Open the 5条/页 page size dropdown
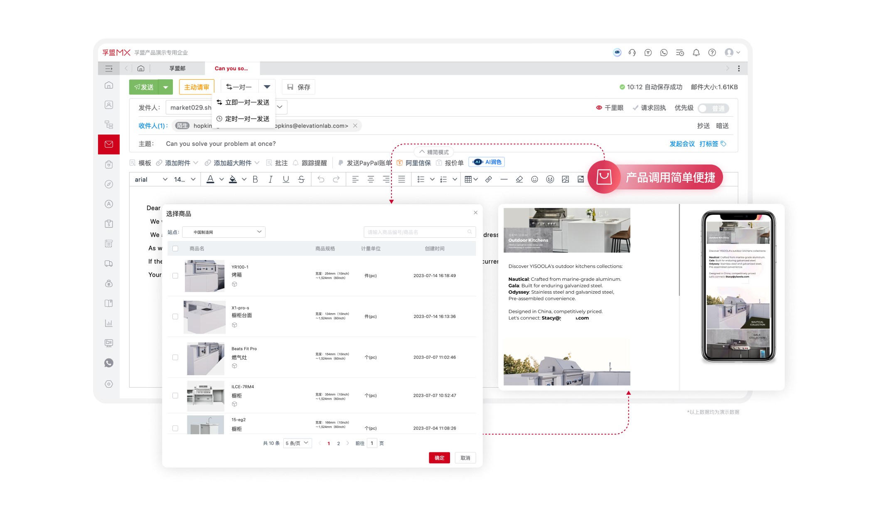 coord(298,443)
